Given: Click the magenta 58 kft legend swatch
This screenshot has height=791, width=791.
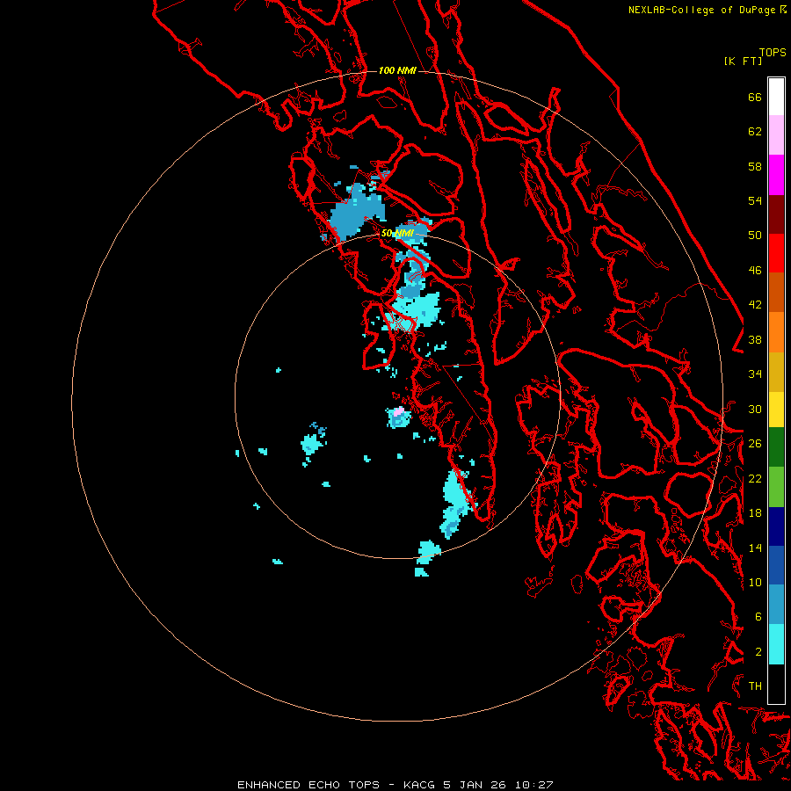Looking at the screenshot, I should (x=776, y=175).
